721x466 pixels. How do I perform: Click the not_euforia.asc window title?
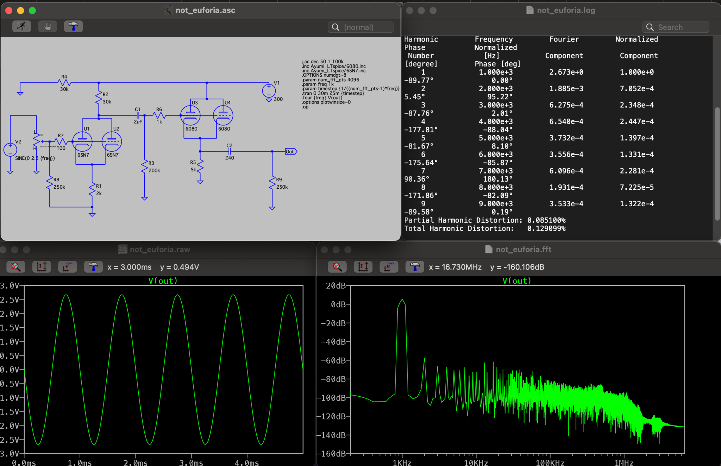pos(205,10)
